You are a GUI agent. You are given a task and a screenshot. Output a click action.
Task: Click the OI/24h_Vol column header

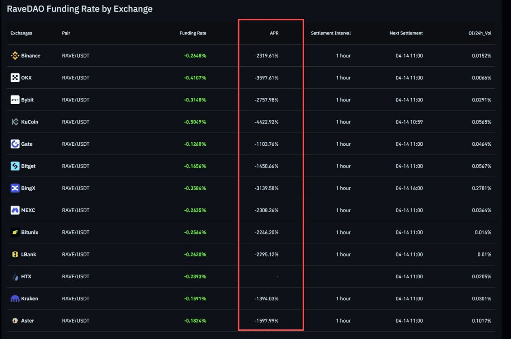tap(479, 33)
